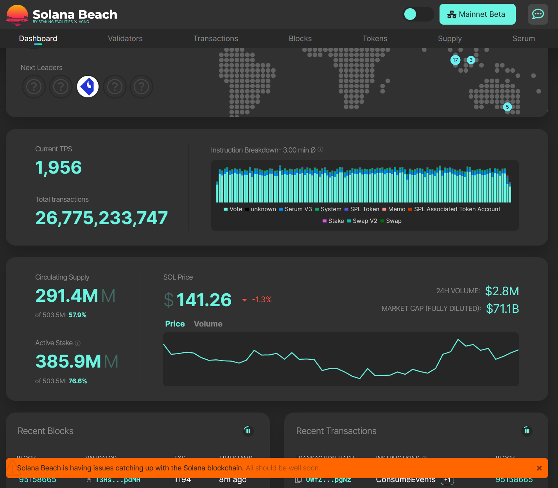Toggle the Memo legend entry
Viewport: 558px width, 488px height.
tap(394, 209)
